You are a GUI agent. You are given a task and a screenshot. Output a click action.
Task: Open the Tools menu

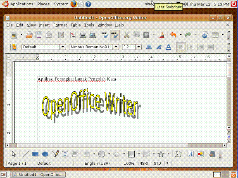pyautogui.click(x=89, y=25)
